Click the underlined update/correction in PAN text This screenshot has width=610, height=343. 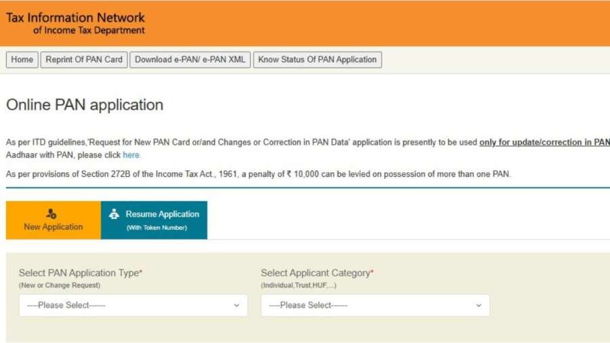coord(544,142)
